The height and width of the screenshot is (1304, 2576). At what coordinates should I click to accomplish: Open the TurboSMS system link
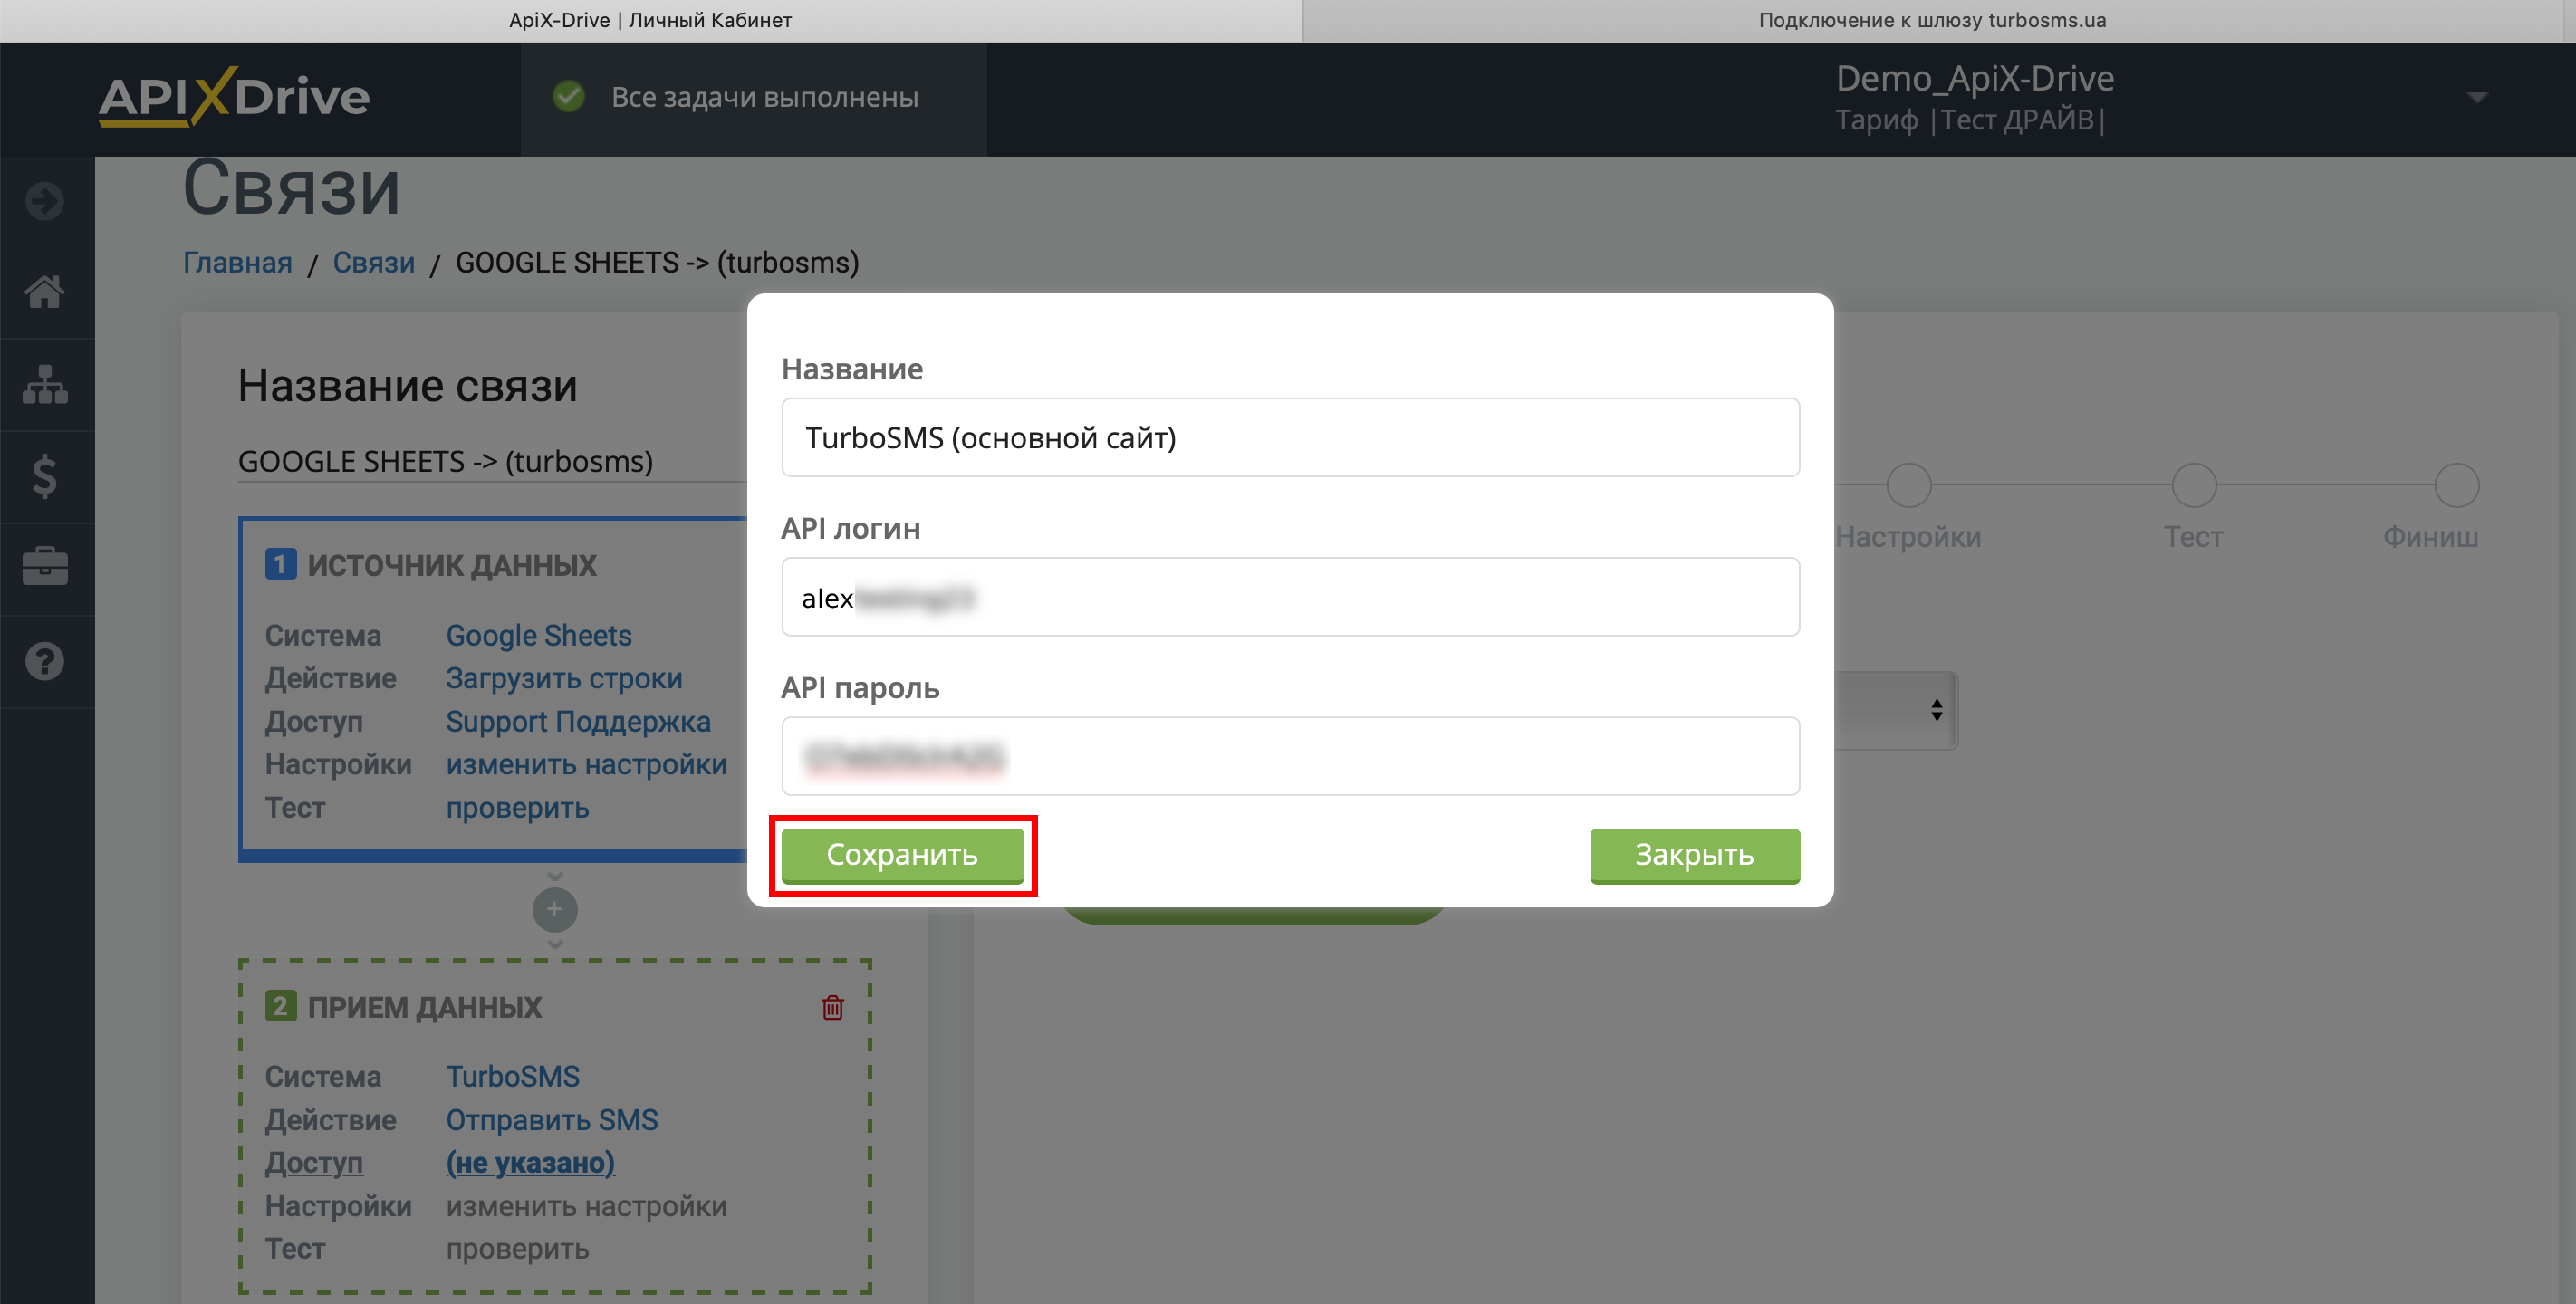[x=513, y=1077]
